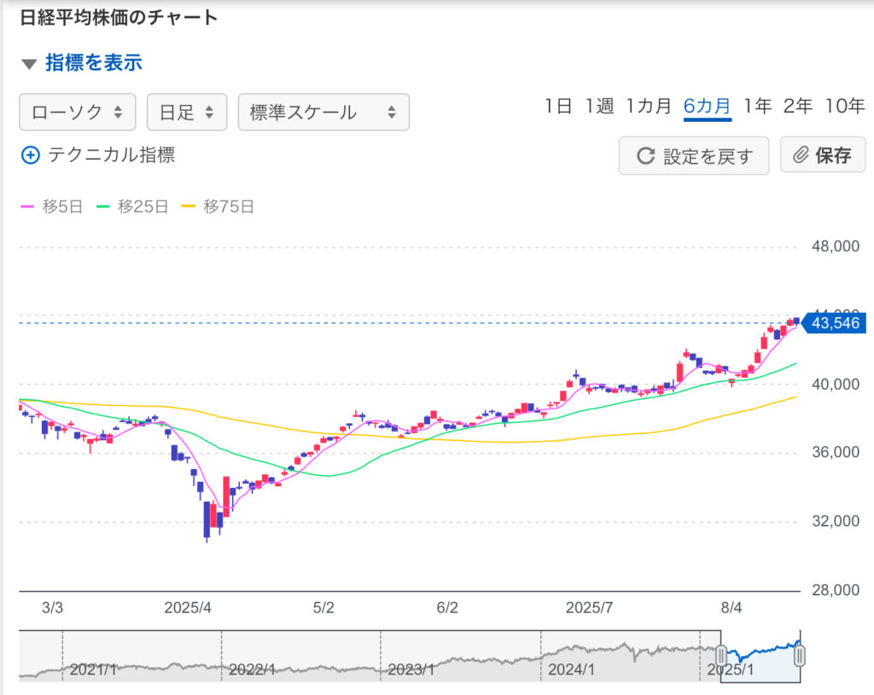Click the right range slider handle
Screen dimensions: 874x695
799,656
